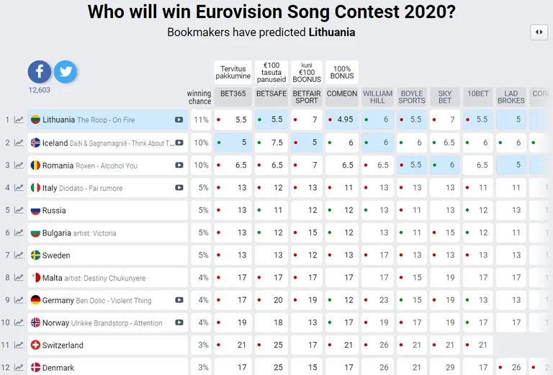Open Germany's odds trend chart icon
This screenshot has height=375, width=553.
click(19, 300)
